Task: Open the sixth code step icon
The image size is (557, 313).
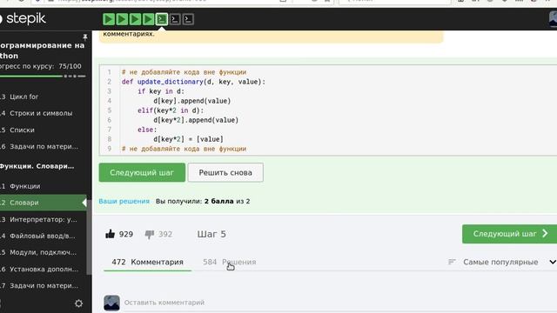Action: 175,19
